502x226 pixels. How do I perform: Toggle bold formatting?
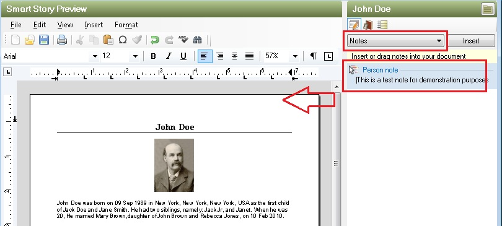153,56
